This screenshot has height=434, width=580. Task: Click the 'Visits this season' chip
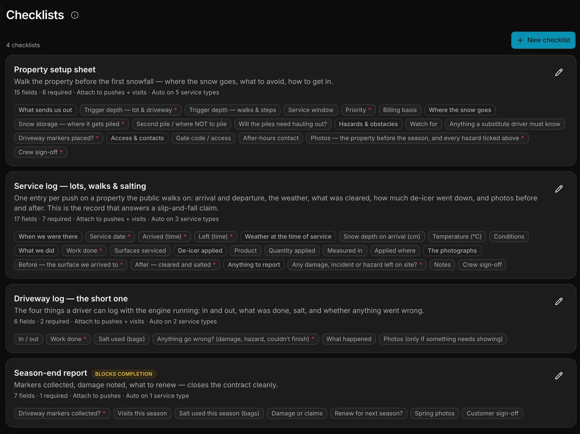(142, 414)
